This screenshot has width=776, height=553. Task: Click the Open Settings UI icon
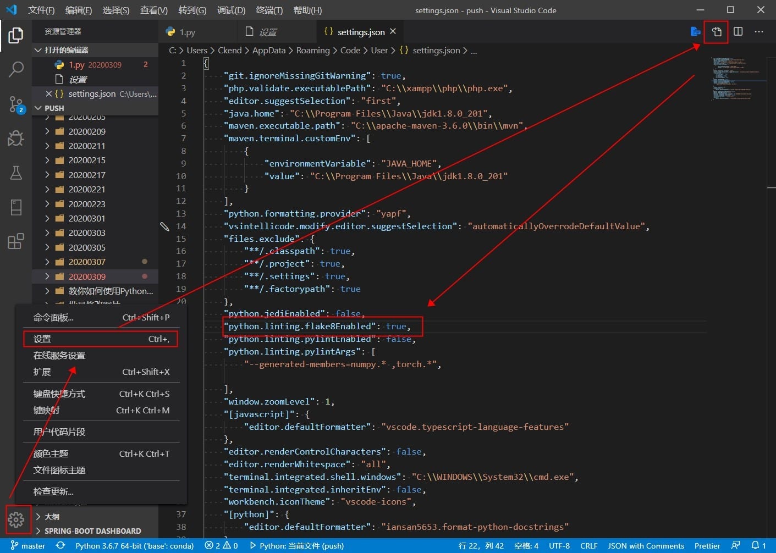(x=716, y=32)
